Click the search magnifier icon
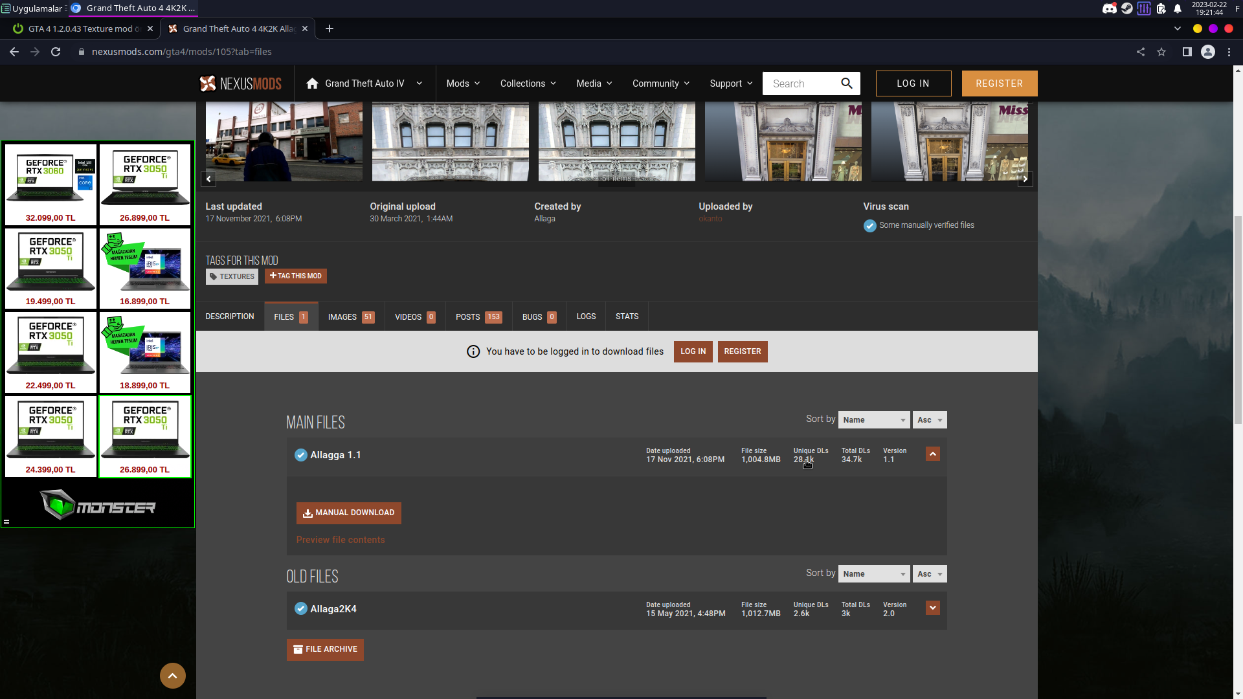1243x699 pixels. point(847,83)
